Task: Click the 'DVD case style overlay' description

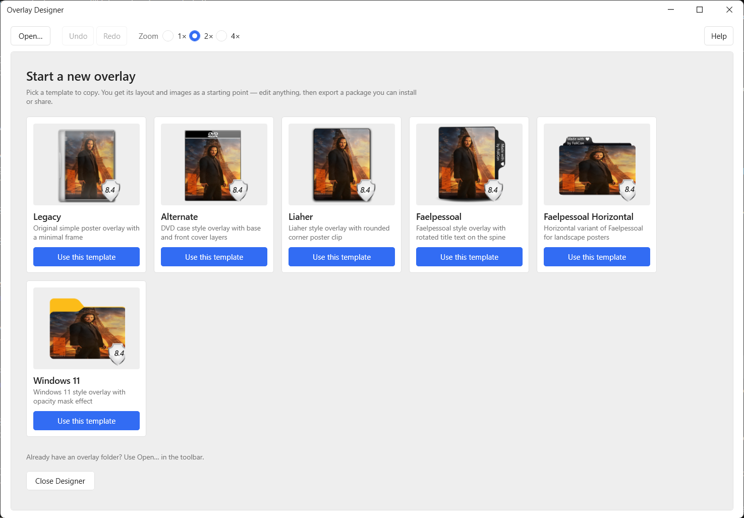Action: [211, 233]
